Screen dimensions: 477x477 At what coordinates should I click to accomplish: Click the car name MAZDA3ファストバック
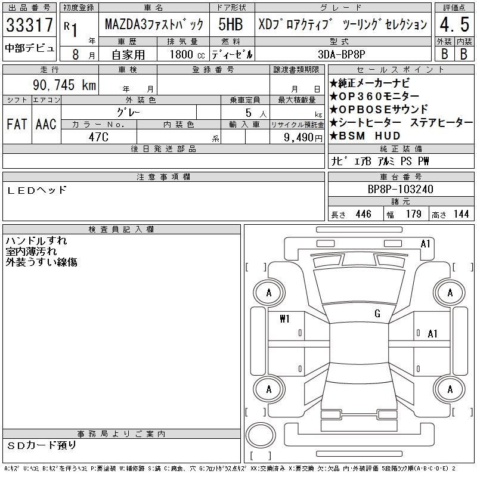pyautogui.click(x=154, y=24)
